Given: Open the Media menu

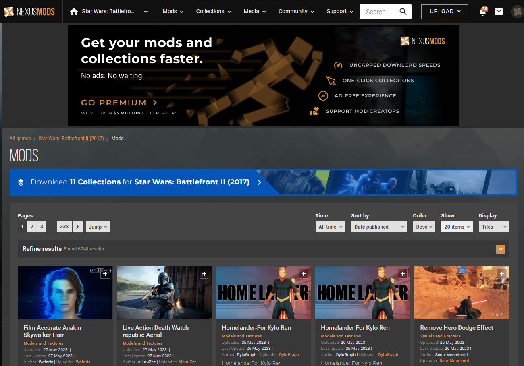Looking at the screenshot, I should coord(255,12).
